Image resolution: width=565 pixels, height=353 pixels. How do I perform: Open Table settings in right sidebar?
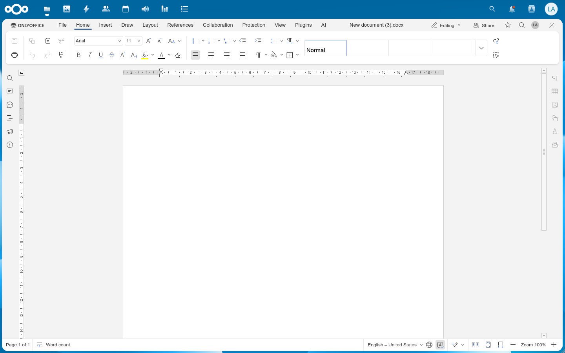555,91
